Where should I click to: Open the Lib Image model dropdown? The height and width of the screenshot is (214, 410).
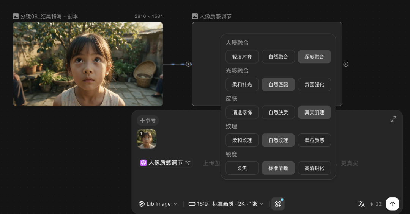pos(158,204)
